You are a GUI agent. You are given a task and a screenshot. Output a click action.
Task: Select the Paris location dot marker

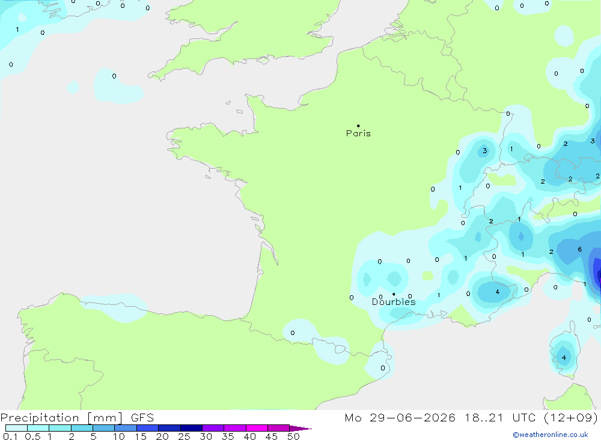(358, 125)
